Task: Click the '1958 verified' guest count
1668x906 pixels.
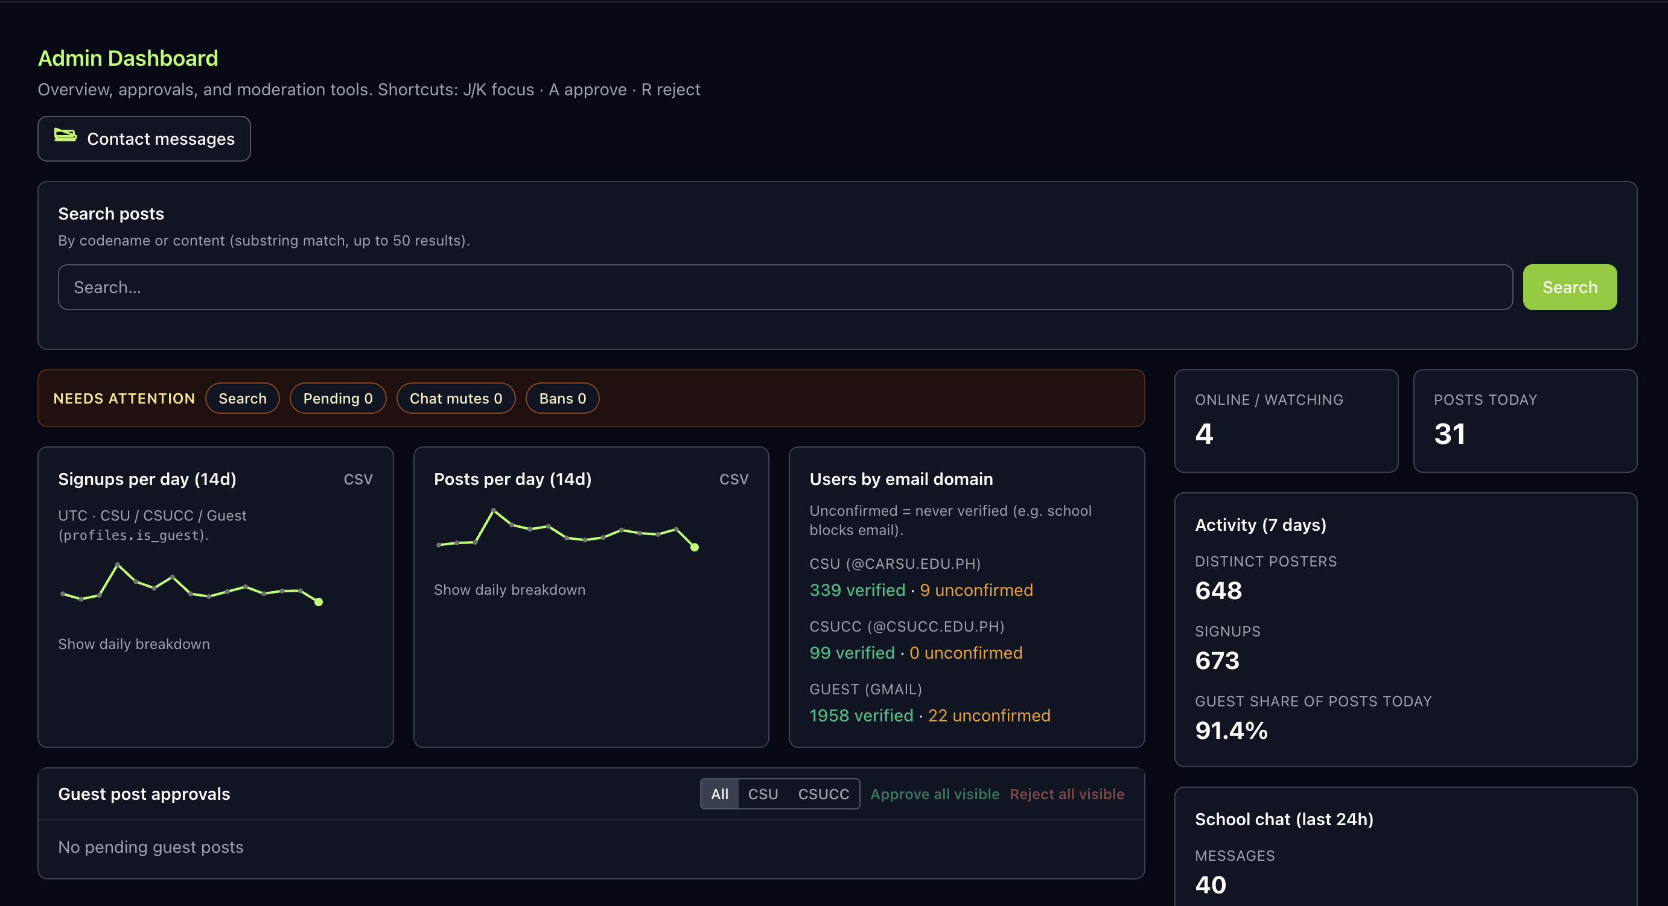Action: (861, 715)
